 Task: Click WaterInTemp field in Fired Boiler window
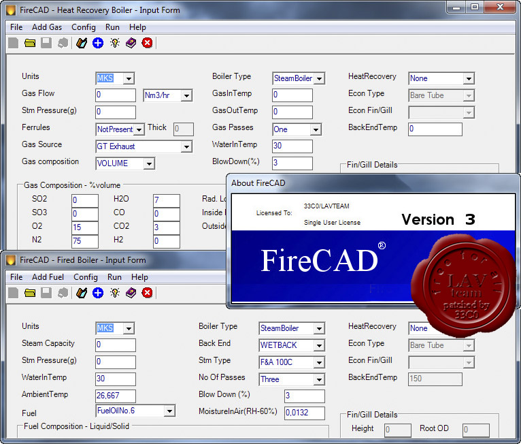[x=116, y=379]
